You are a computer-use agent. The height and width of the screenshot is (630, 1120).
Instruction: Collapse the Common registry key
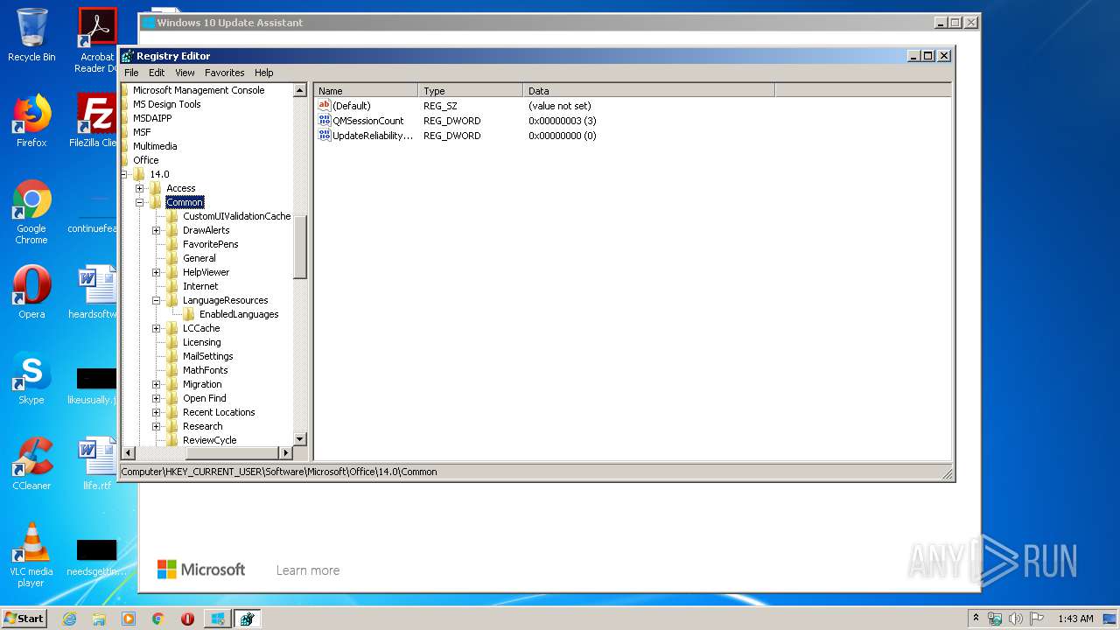pyautogui.click(x=140, y=202)
